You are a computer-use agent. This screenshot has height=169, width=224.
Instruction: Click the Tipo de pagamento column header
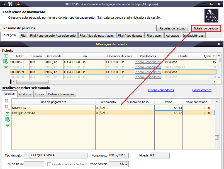tap(53, 102)
